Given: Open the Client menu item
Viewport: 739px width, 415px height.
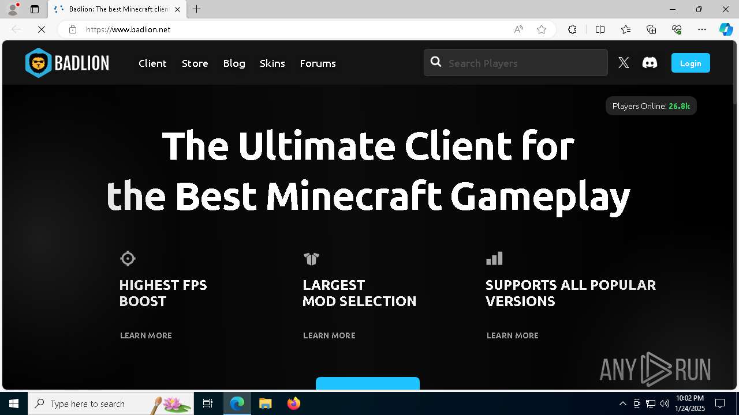Looking at the screenshot, I should point(152,63).
